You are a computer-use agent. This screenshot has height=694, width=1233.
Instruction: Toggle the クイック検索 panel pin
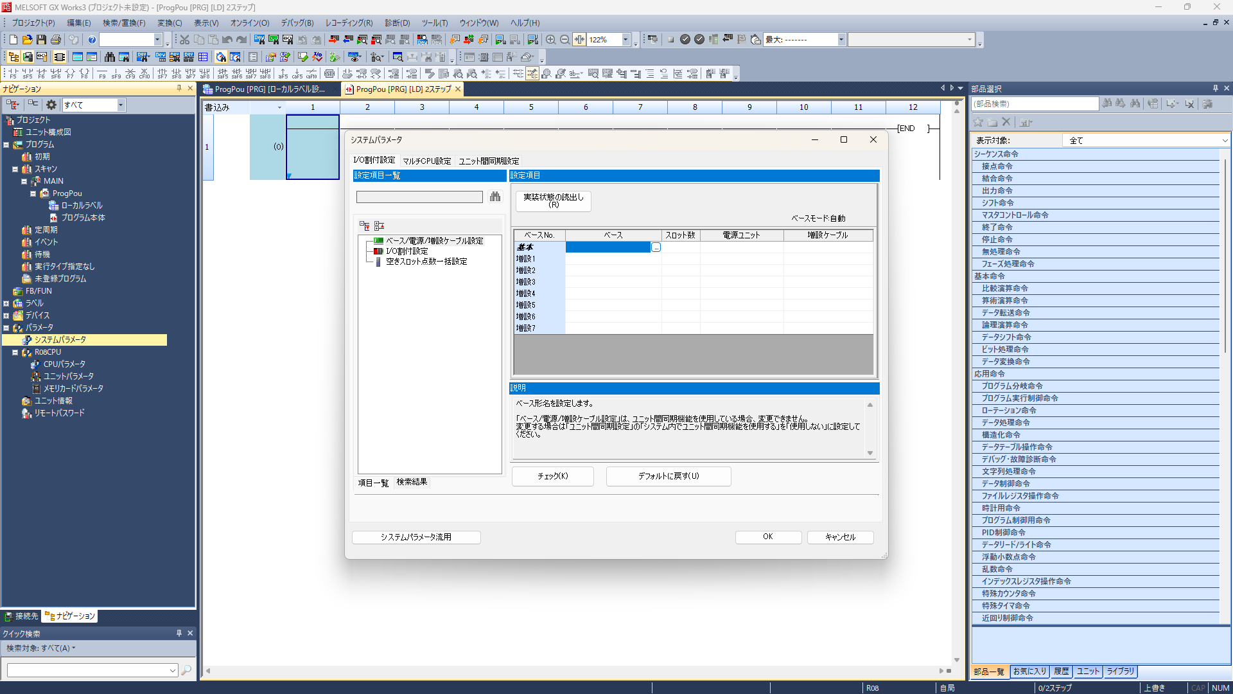tap(179, 634)
